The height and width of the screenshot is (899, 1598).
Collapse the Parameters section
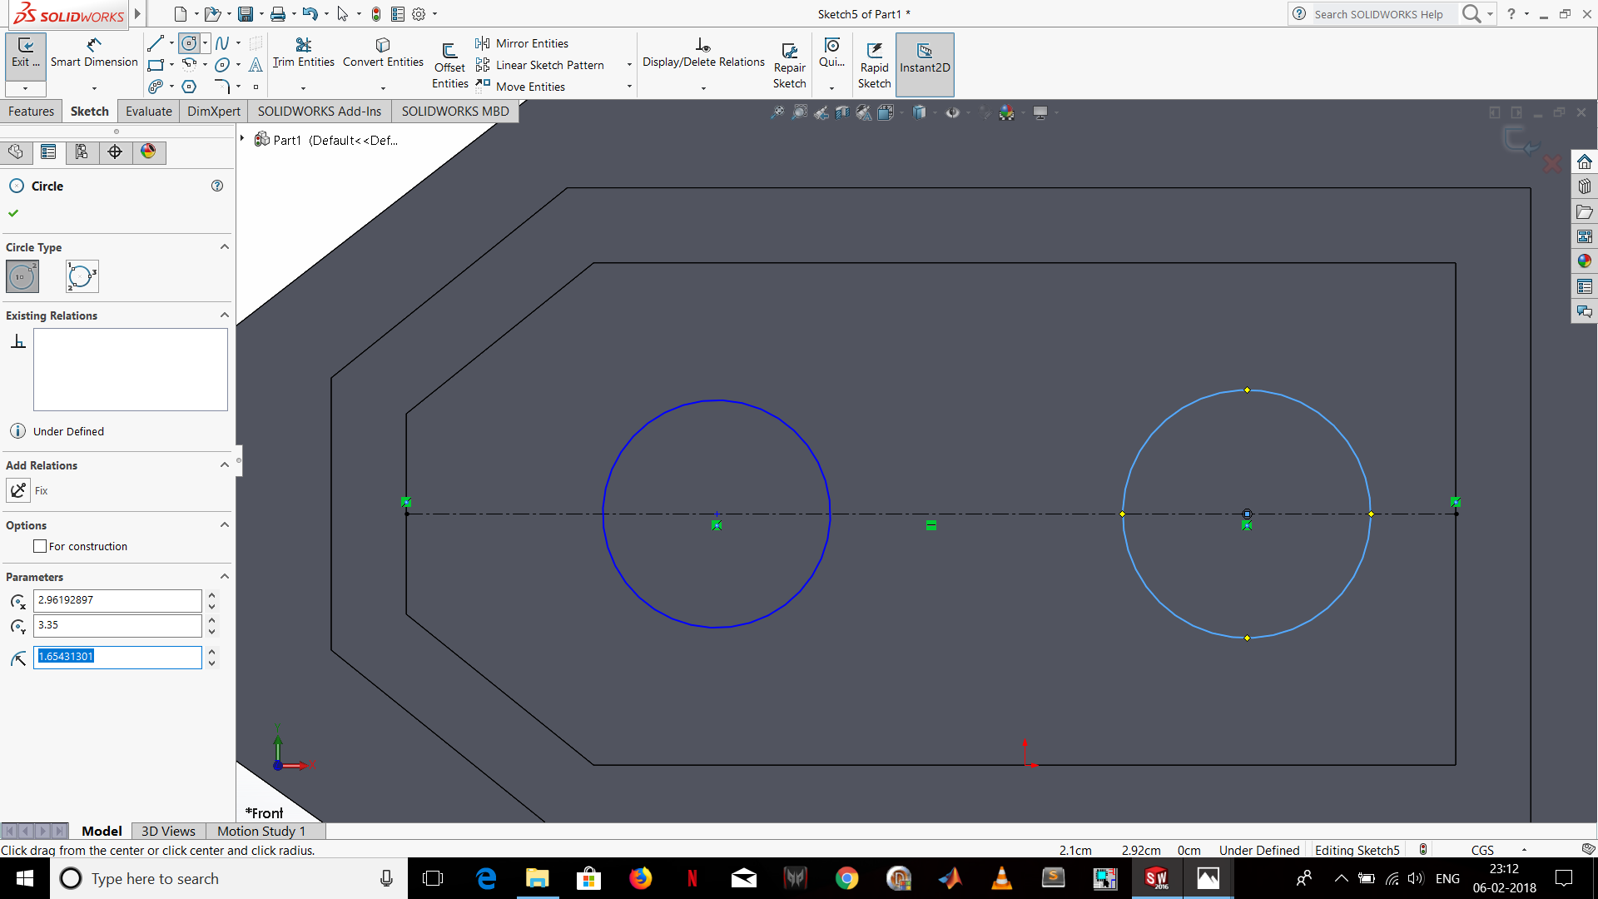(x=224, y=576)
